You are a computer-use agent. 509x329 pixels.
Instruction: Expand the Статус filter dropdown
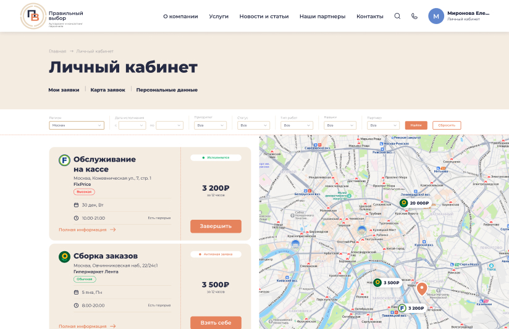click(253, 125)
